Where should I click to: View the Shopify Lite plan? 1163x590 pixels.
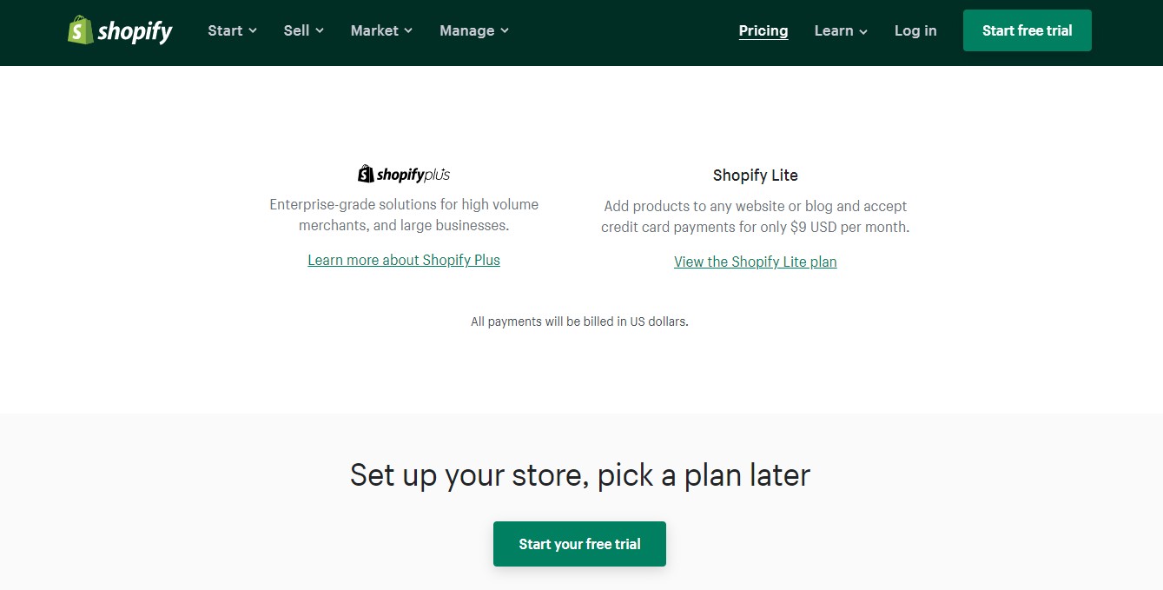(755, 261)
